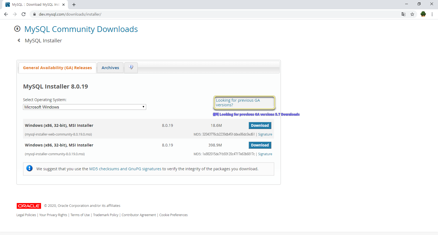This screenshot has height=235, width=438.
Task: Open the Chrome three-dot menu
Action: point(432,14)
